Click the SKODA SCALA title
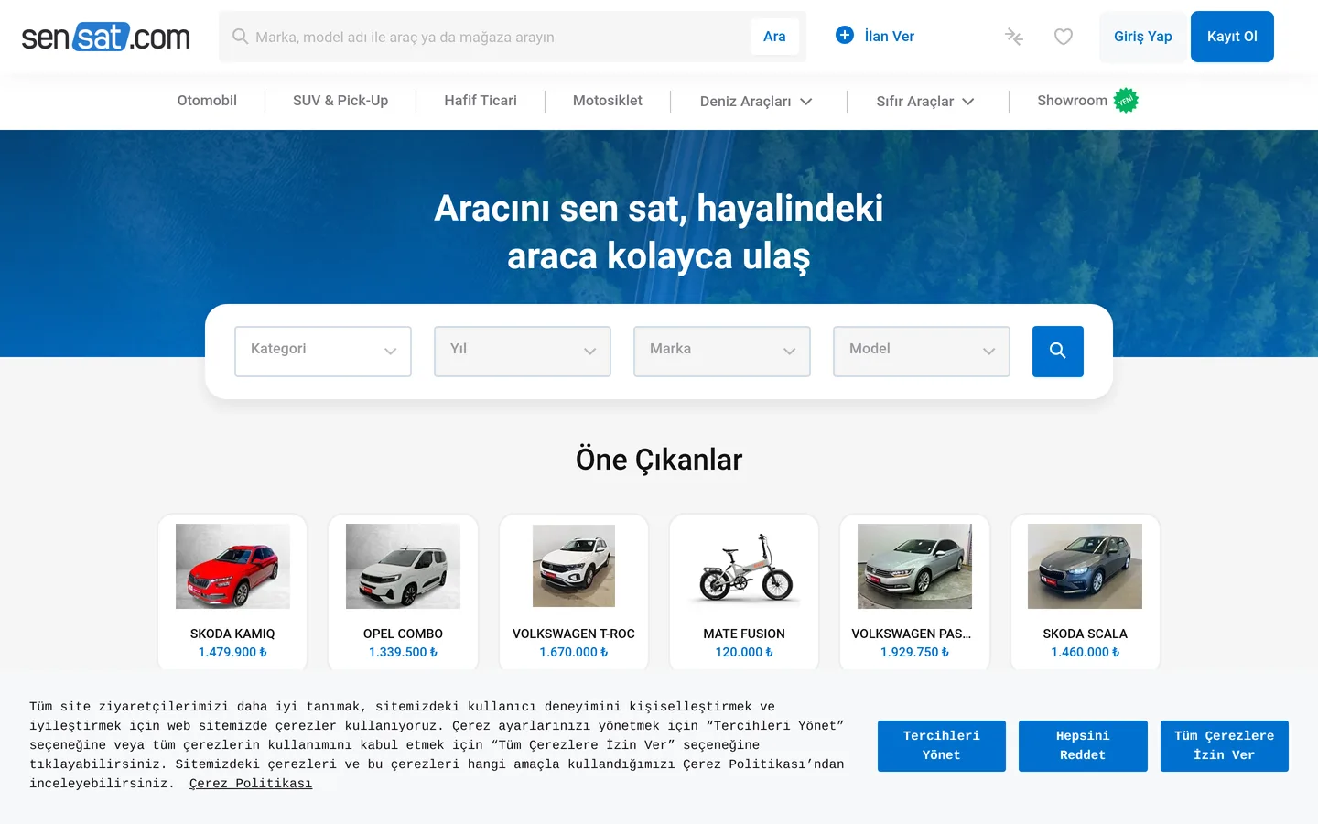The height and width of the screenshot is (824, 1318). (x=1085, y=634)
